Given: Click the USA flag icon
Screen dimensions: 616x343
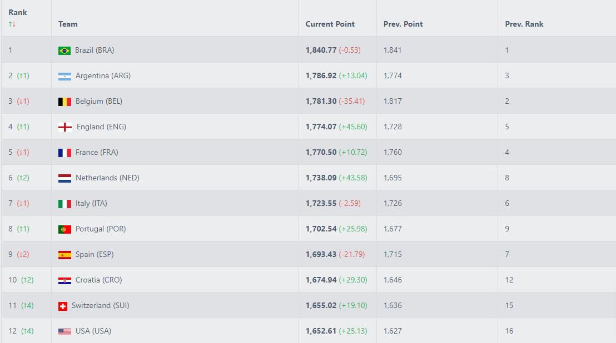Looking at the screenshot, I should [64, 331].
